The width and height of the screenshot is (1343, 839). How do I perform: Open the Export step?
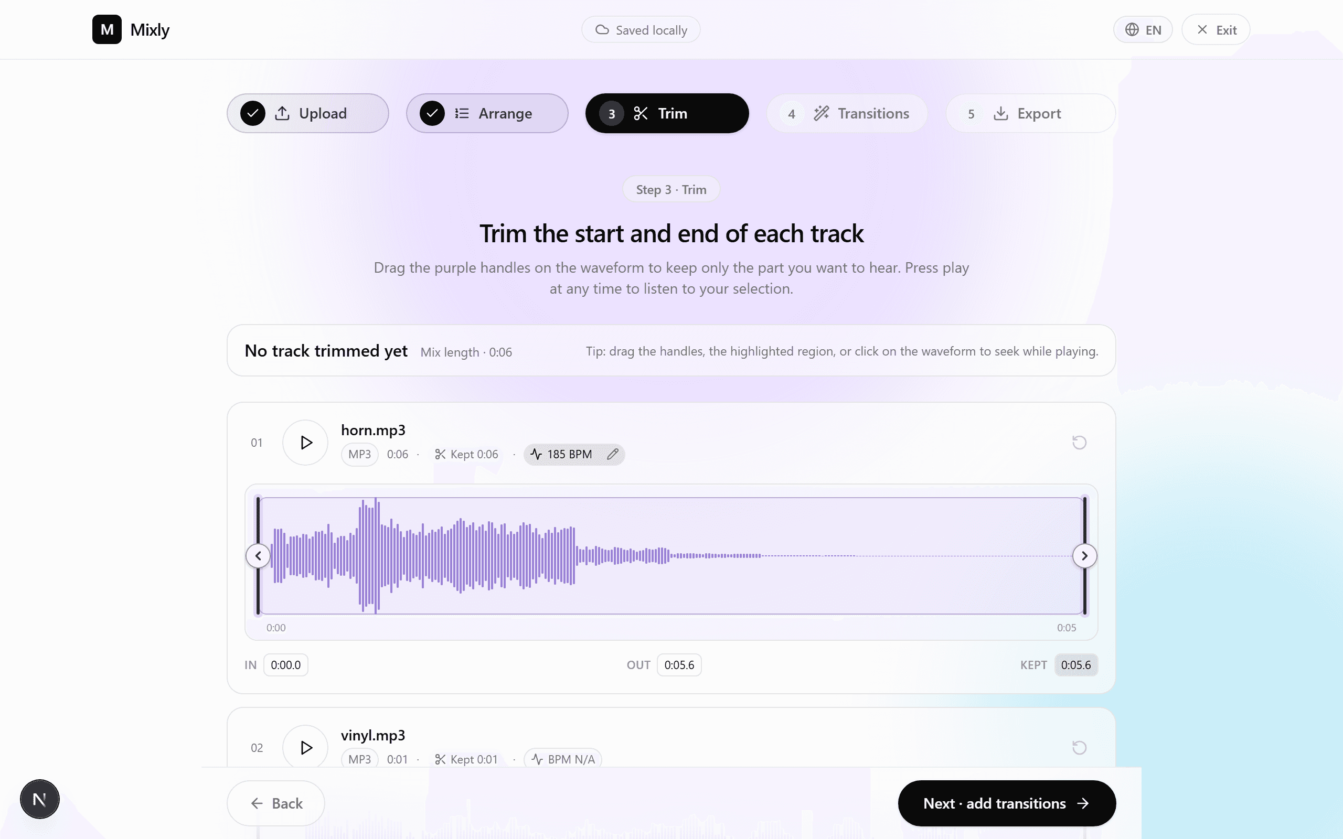click(1030, 113)
